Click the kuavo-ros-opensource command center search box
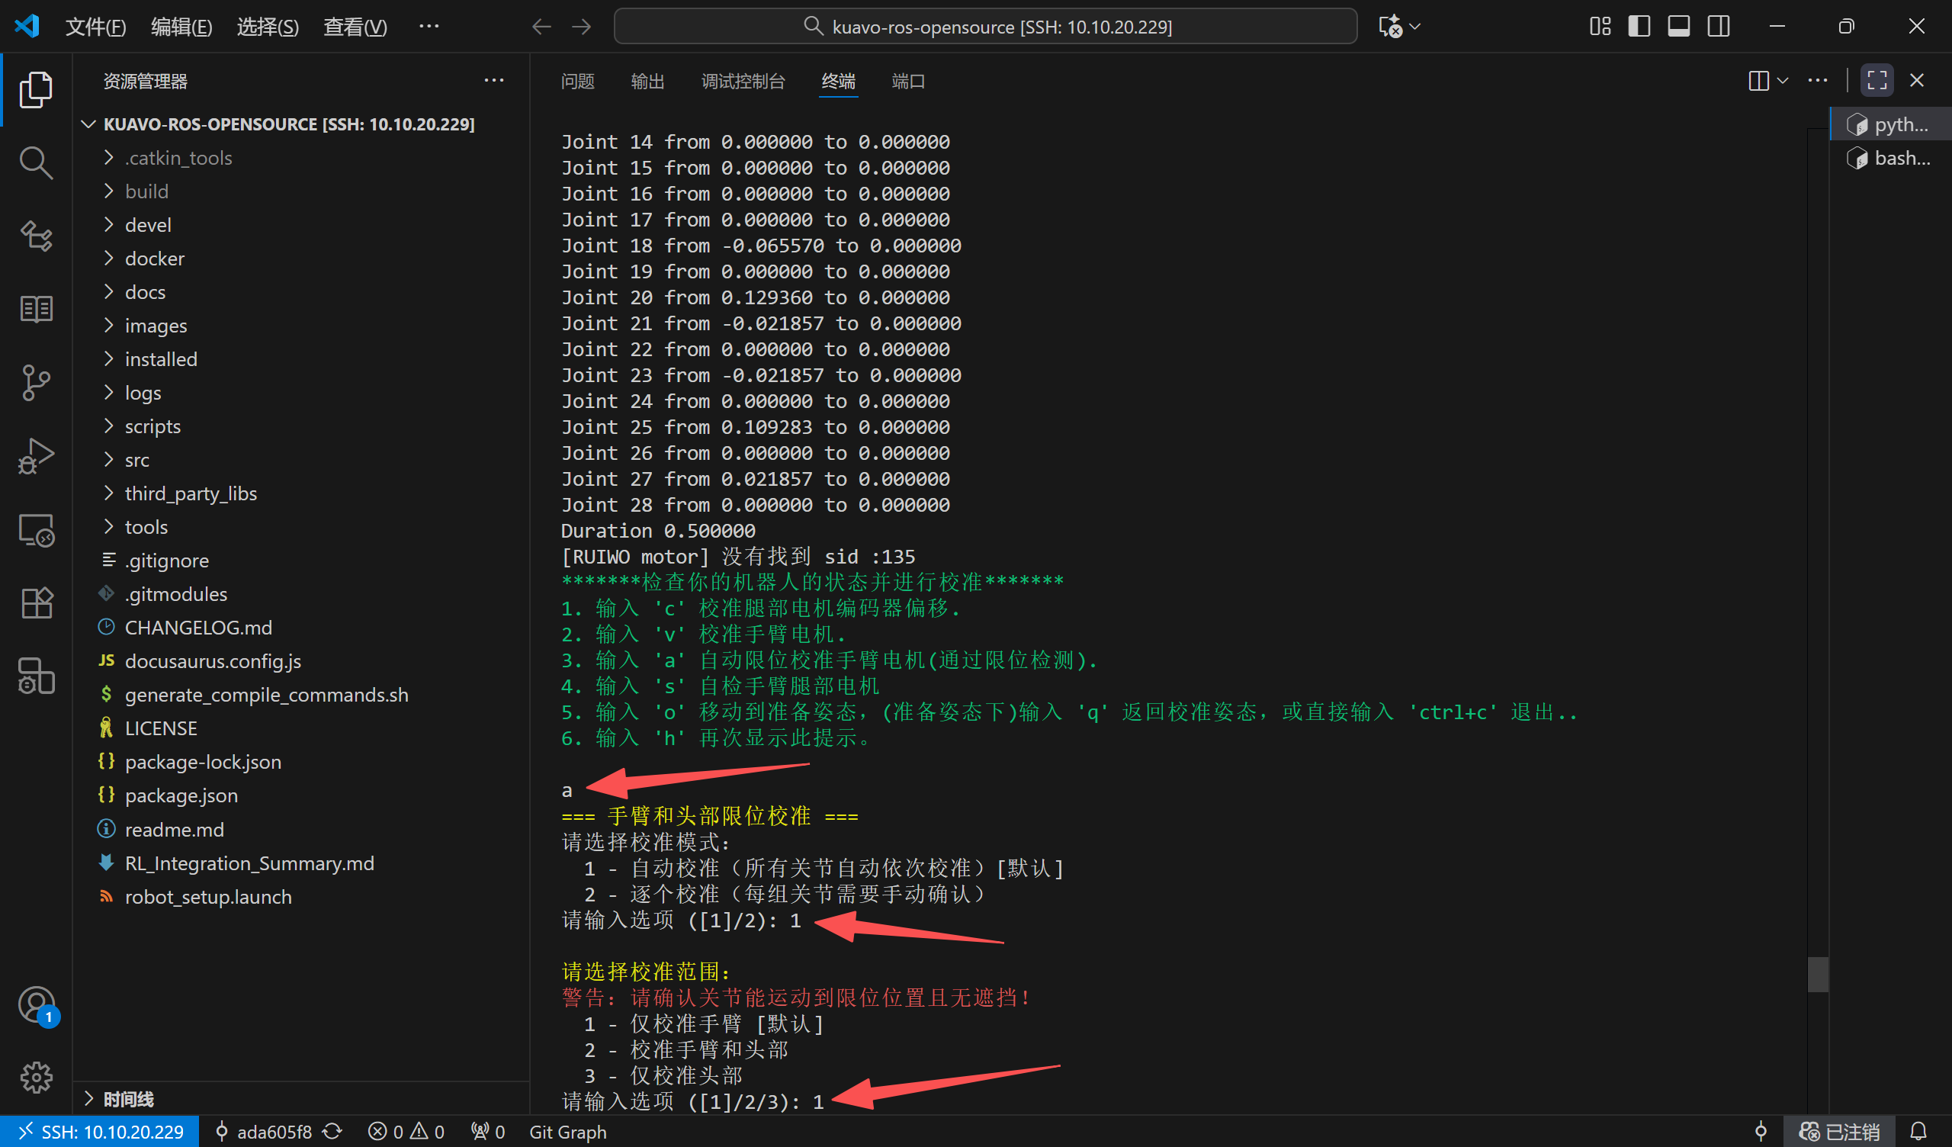The height and width of the screenshot is (1147, 1952). tap(984, 27)
